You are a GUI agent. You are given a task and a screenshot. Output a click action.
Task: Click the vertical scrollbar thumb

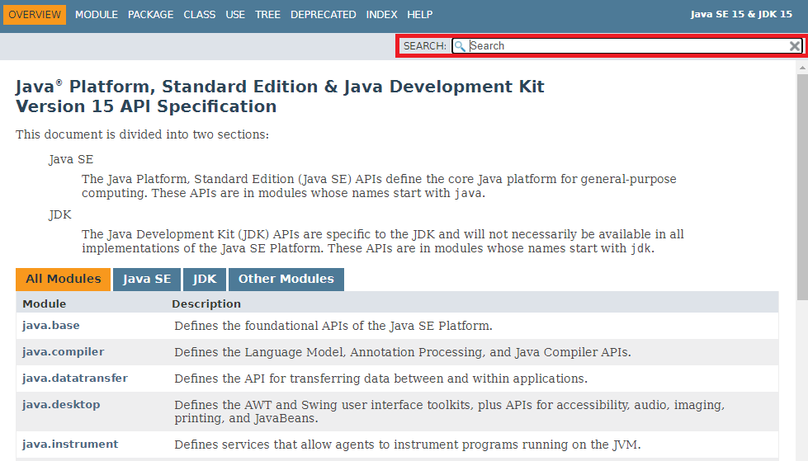(x=802, y=187)
